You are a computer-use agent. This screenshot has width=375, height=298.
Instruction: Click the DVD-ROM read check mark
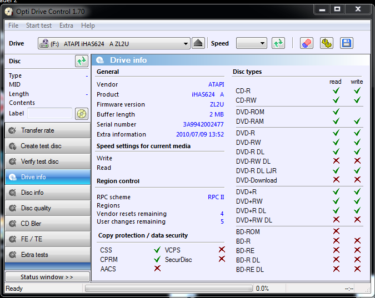[x=336, y=112]
